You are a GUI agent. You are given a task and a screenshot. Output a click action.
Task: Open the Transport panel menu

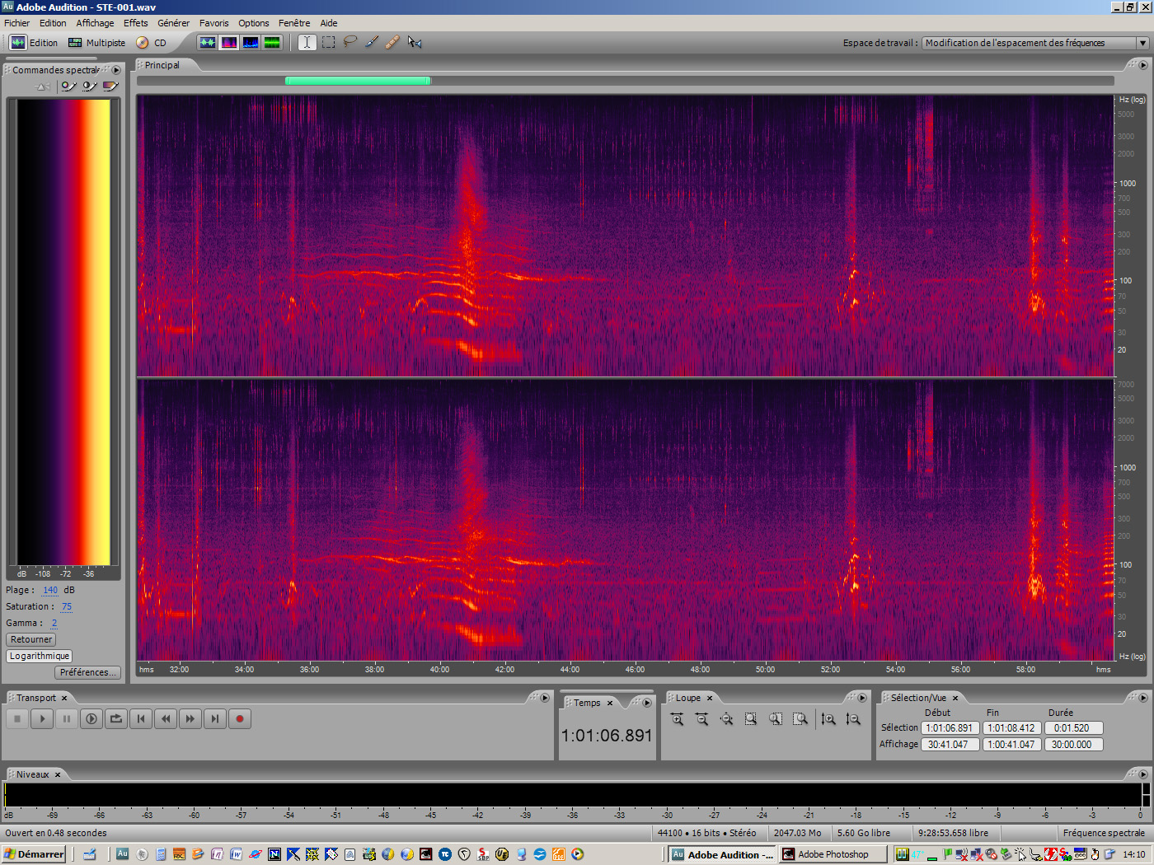pos(543,697)
